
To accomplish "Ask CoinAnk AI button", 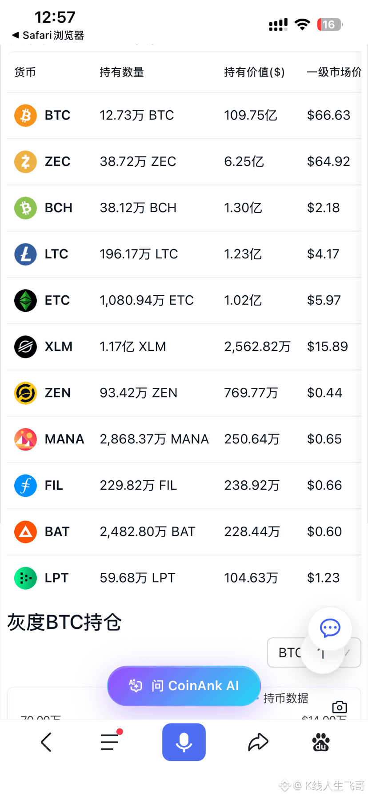I will pyautogui.click(x=184, y=686).
